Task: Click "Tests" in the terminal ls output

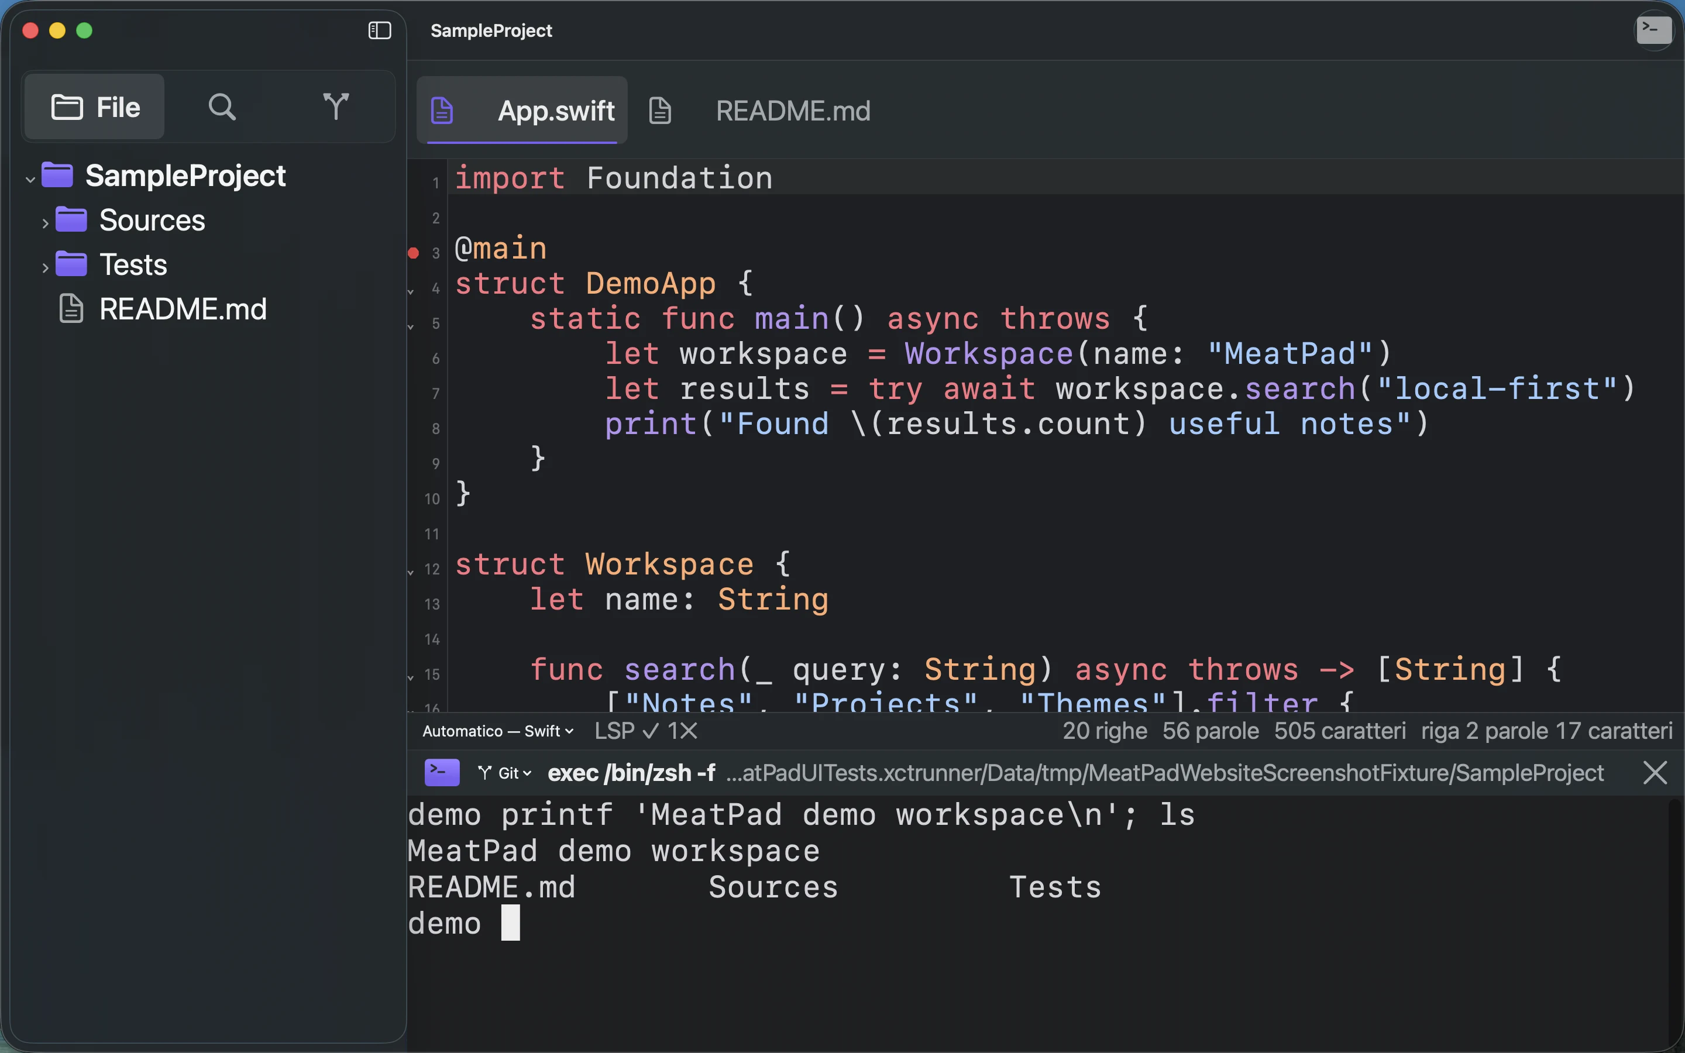Action: click(x=1055, y=887)
